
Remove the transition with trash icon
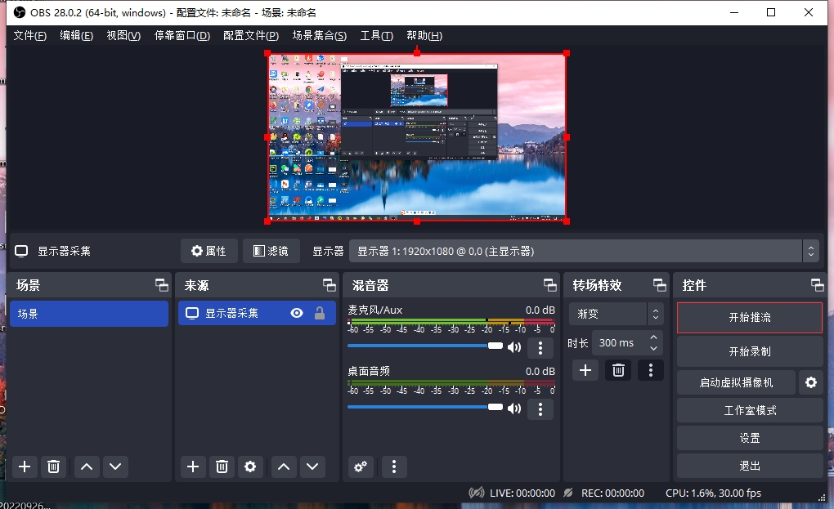click(x=619, y=370)
